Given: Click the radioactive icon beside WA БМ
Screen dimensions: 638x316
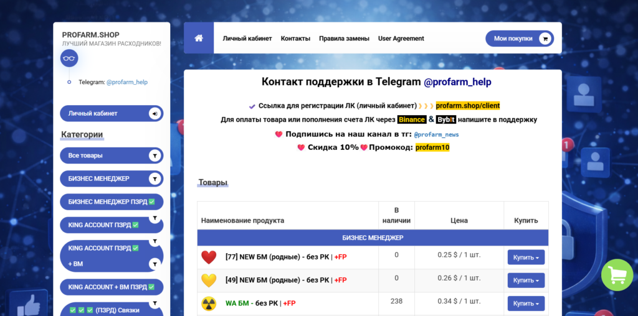Looking at the screenshot, I should click(209, 304).
